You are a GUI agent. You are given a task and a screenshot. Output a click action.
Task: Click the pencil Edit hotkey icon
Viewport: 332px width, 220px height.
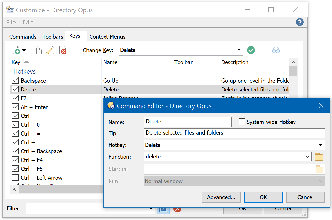point(50,50)
